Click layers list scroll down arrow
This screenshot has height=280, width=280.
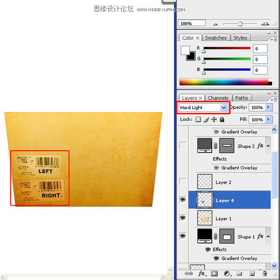(x=274, y=266)
